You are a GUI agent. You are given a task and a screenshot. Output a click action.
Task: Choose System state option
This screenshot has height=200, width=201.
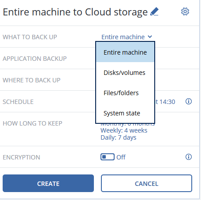(x=125, y=113)
